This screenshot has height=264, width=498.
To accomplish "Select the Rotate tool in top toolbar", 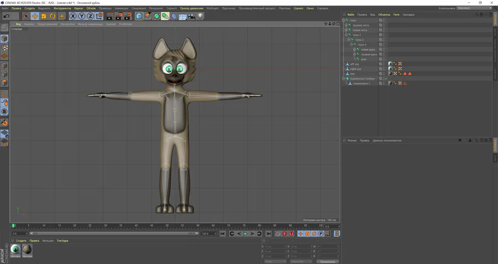I will (x=53, y=16).
